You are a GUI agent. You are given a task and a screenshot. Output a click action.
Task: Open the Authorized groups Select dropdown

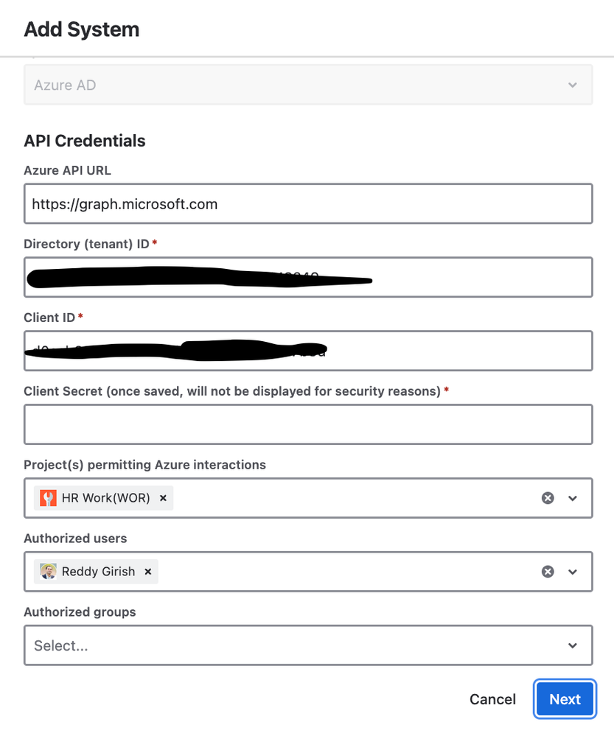308,645
